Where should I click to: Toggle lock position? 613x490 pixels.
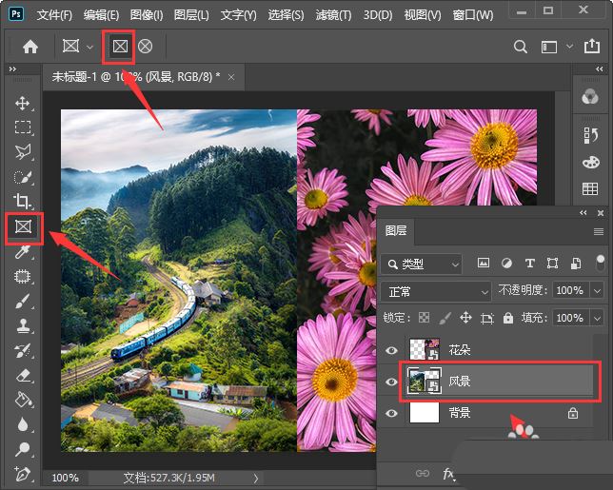coord(465,318)
